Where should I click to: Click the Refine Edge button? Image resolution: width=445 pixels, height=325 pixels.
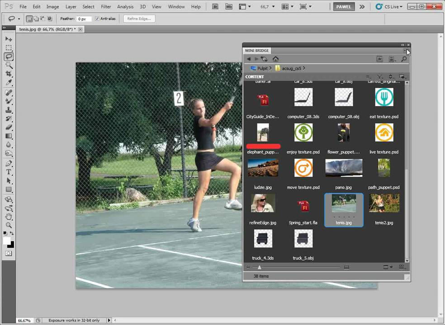(x=139, y=19)
